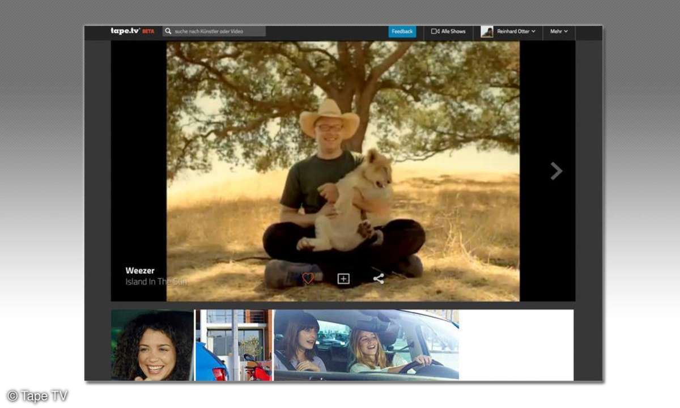The width and height of the screenshot is (680, 408).
Task: Click the Weezer artist name
Action: click(x=140, y=271)
